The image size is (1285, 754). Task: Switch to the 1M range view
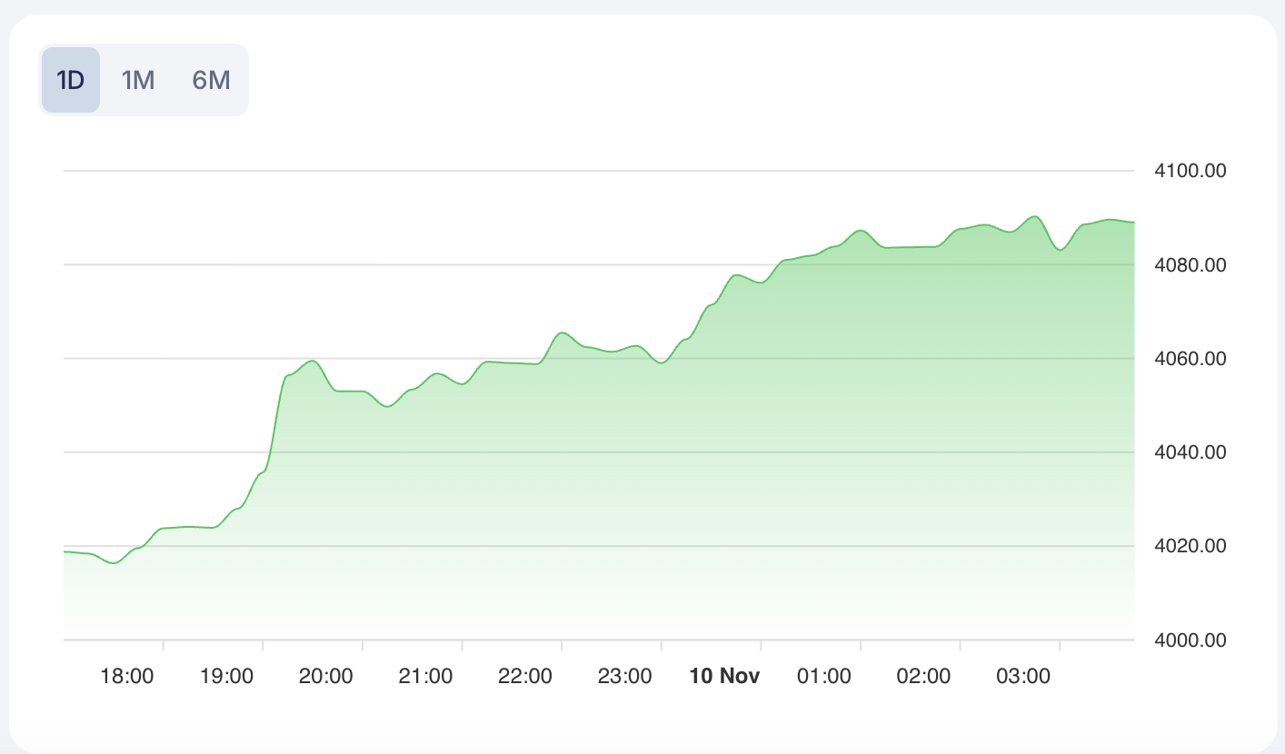point(138,80)
